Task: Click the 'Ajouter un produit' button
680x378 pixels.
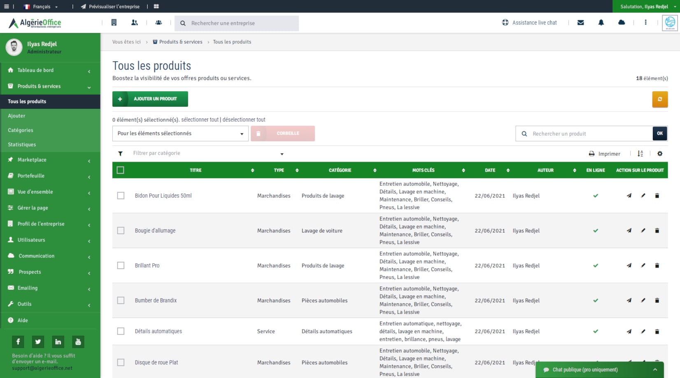Action: pos(150,99)
